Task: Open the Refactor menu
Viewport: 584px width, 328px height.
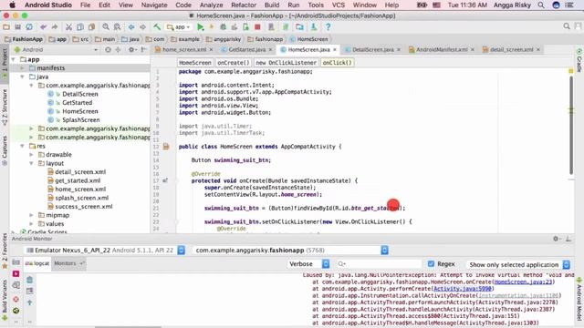Action: [244, 5]
